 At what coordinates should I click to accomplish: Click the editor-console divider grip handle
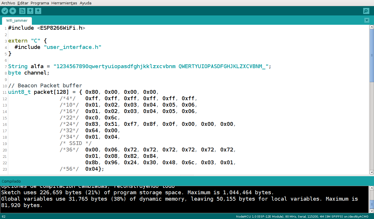pyautogui.click(x=187, y=175)
